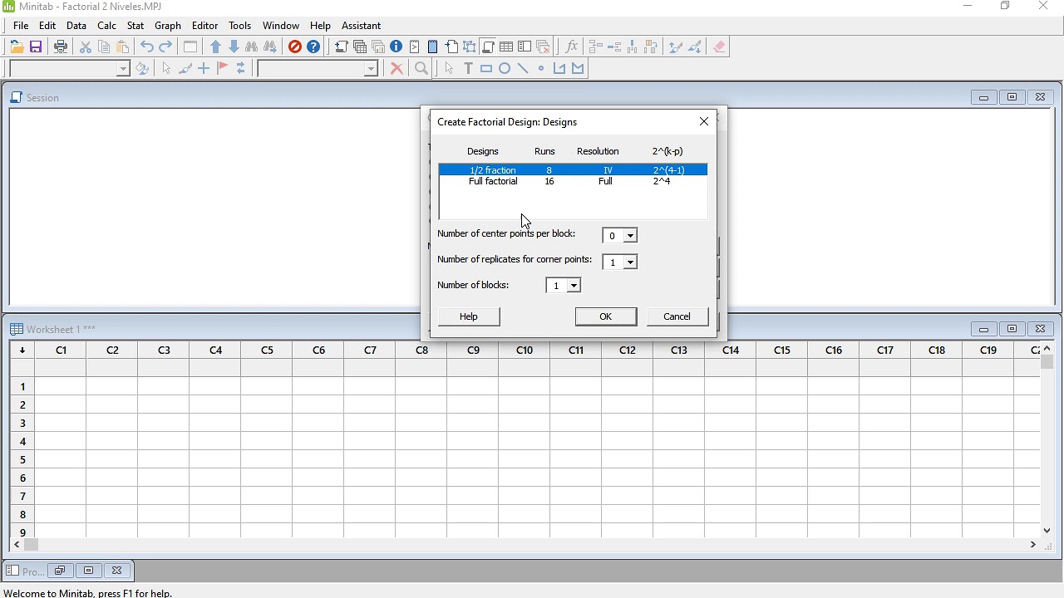The image size is (1064, 598).
Task: Click the Next command down arrow
Action: pyautogui.click(x=234, y=47)
